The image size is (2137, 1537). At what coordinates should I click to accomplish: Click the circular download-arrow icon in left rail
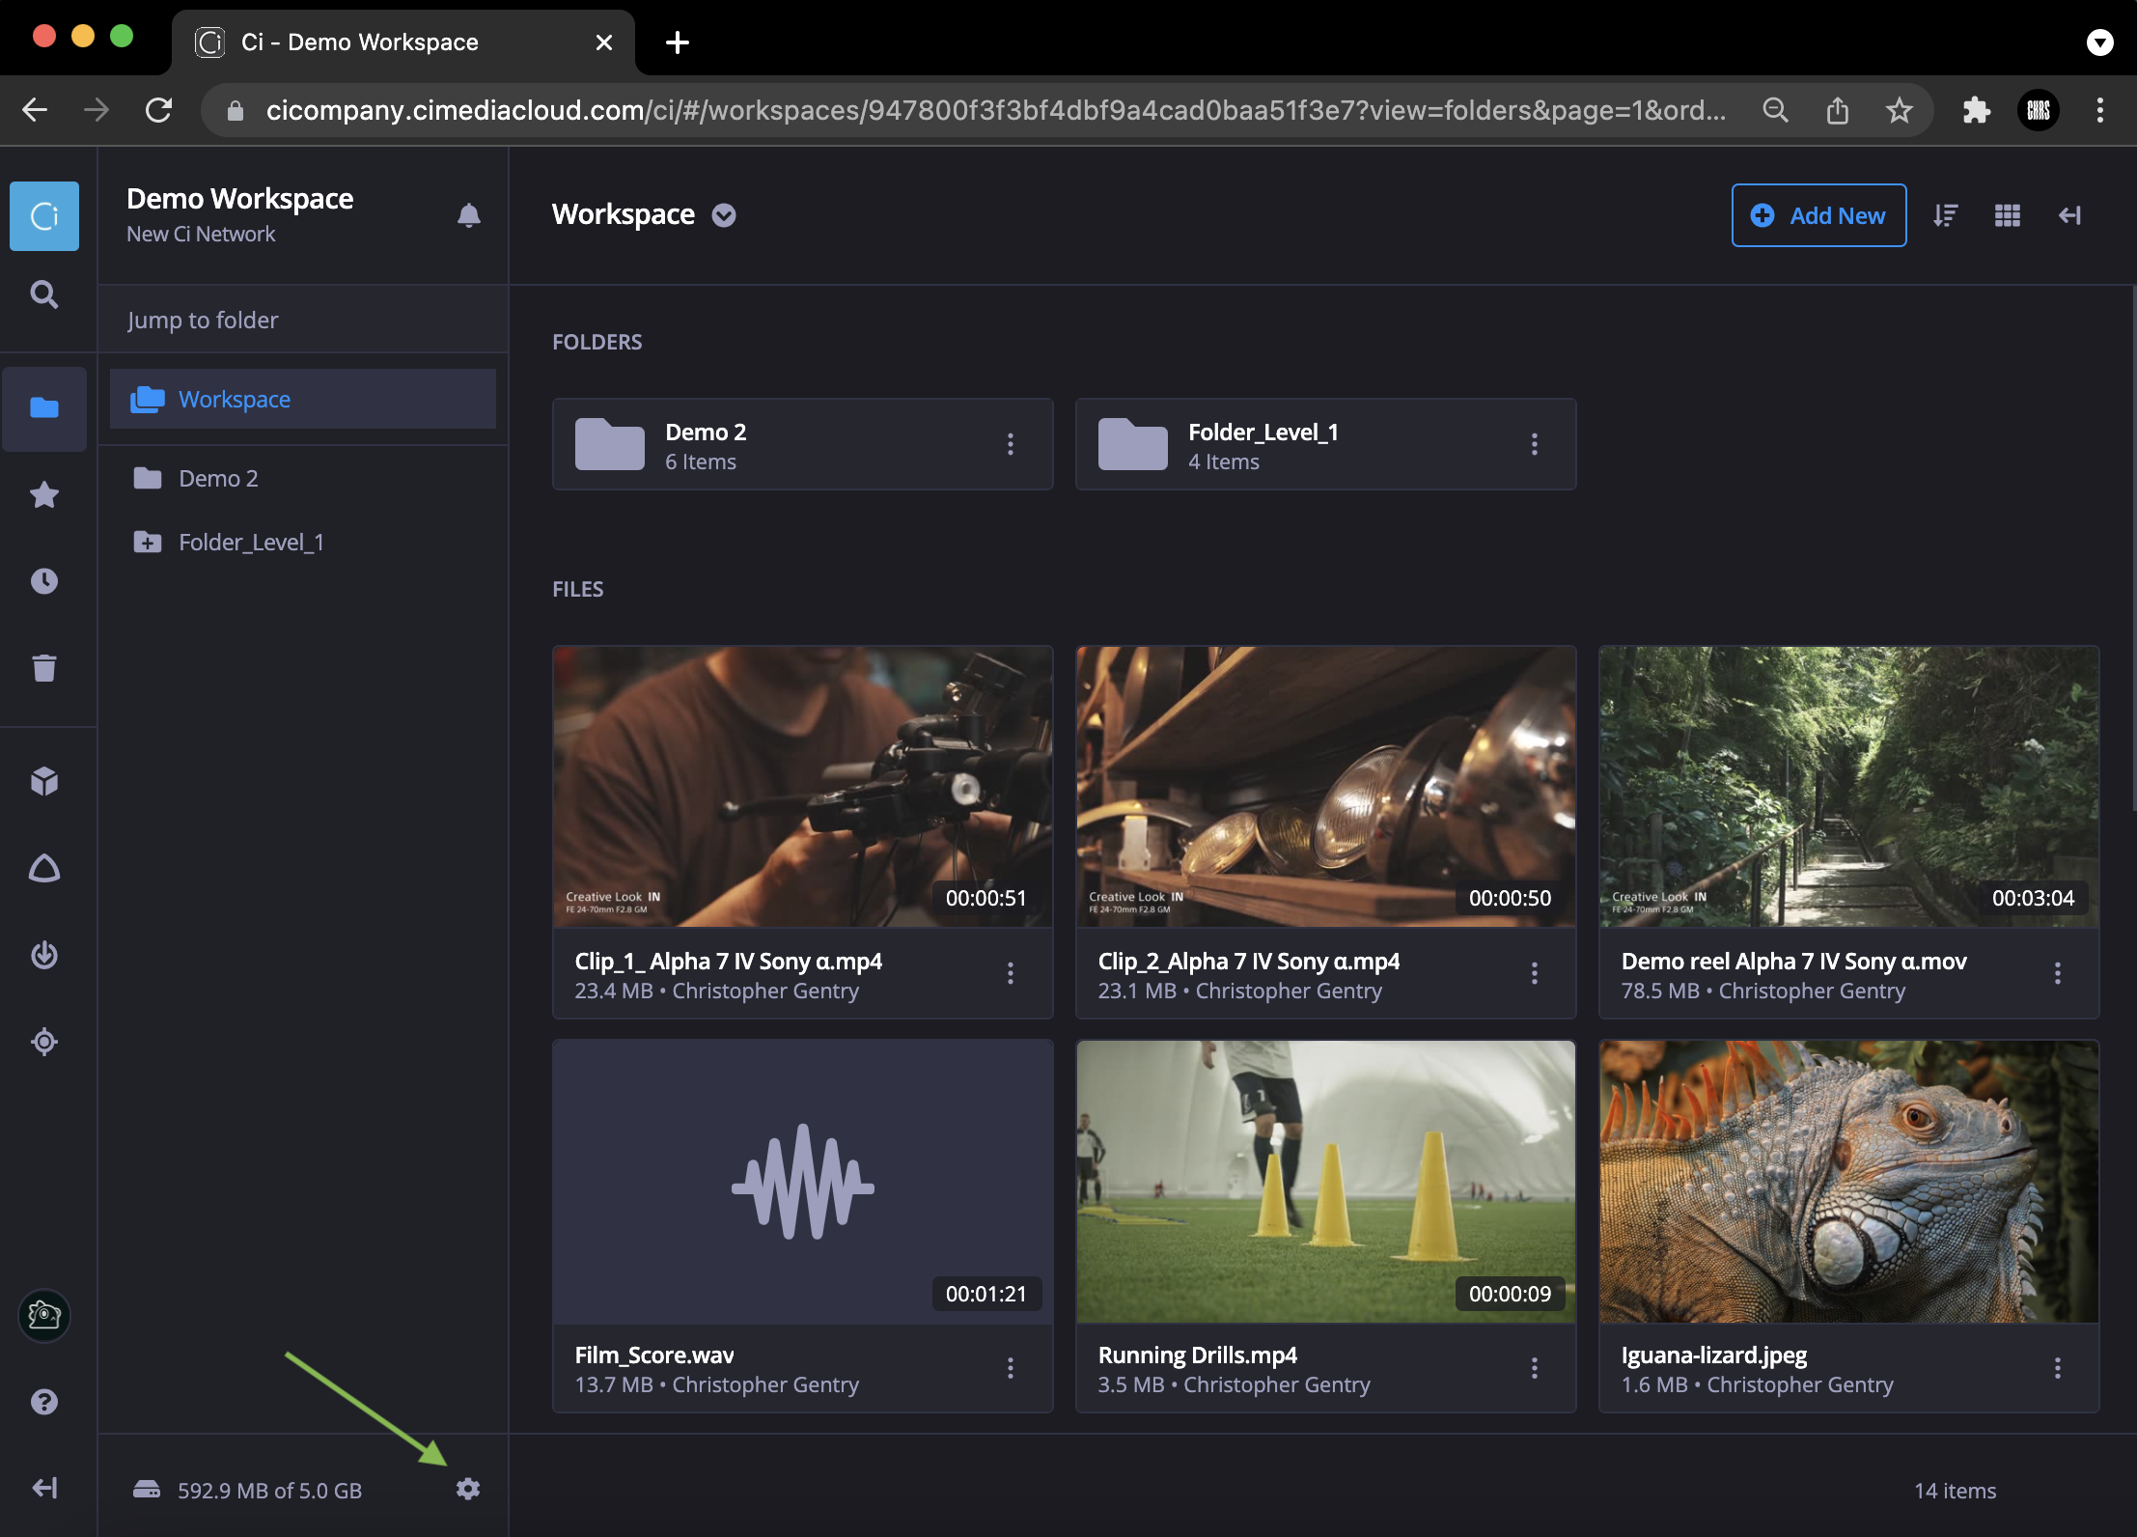click(x=44, y=955)
